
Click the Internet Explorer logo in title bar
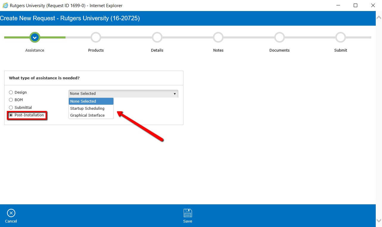point(5,5)
